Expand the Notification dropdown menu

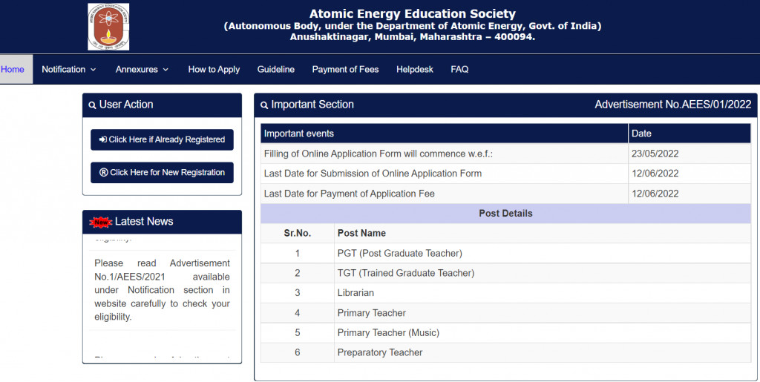(x=69, y=69)
